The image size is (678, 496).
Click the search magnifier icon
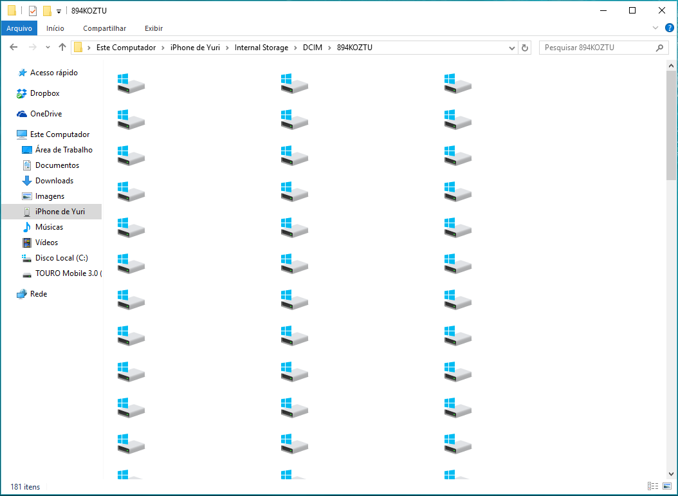point(659,48)
